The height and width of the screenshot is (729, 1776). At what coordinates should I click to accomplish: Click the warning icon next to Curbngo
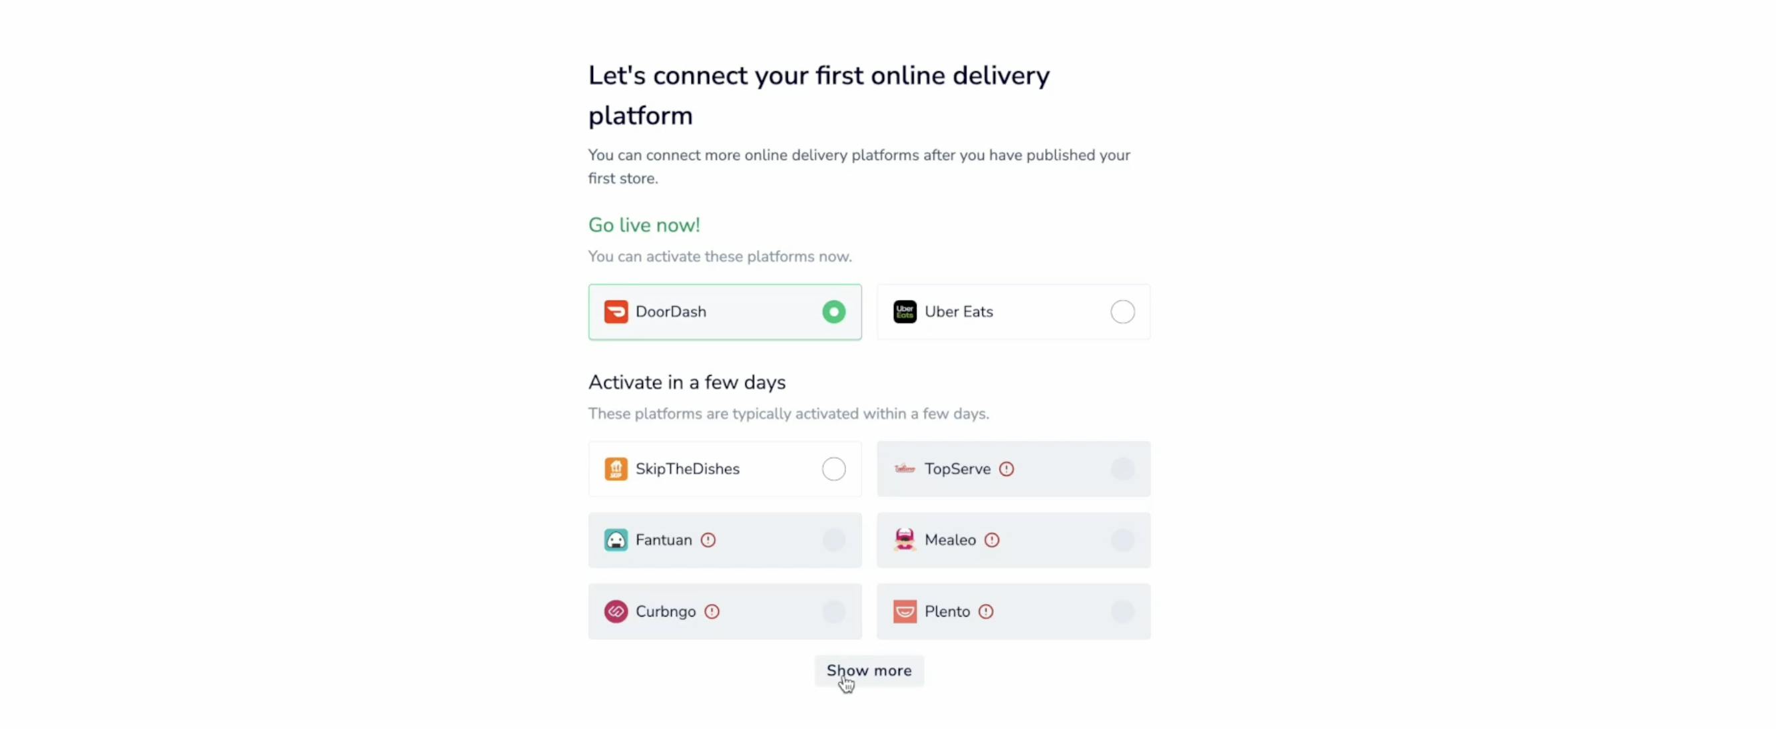click(x=712, y=611)
